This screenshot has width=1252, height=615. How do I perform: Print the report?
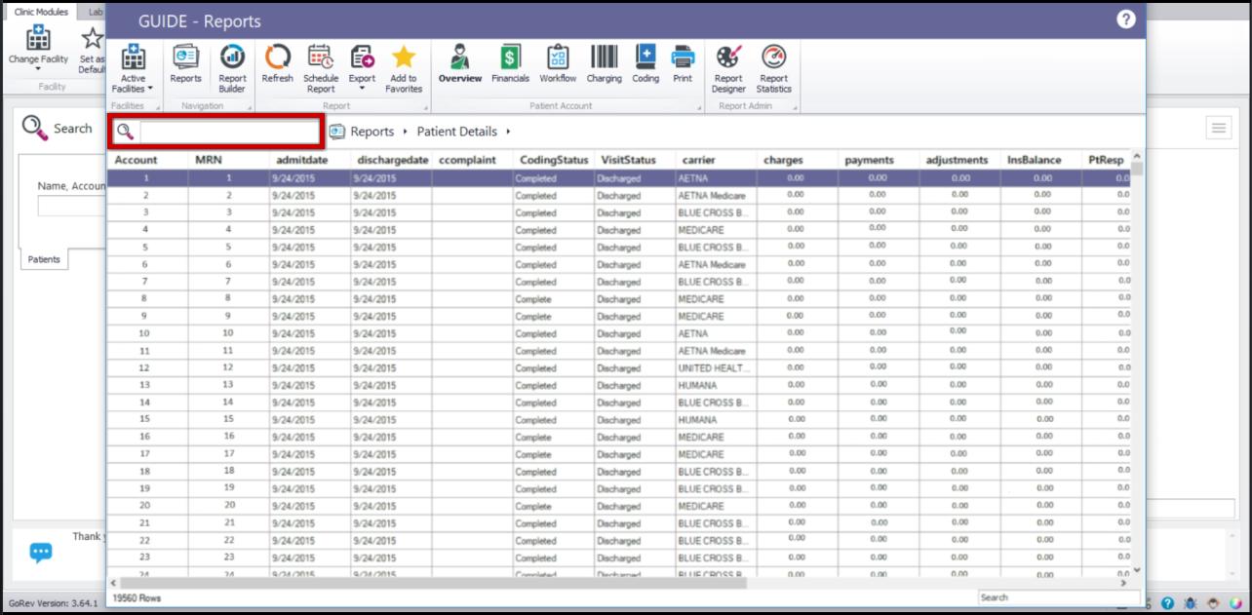pos(683,64)
